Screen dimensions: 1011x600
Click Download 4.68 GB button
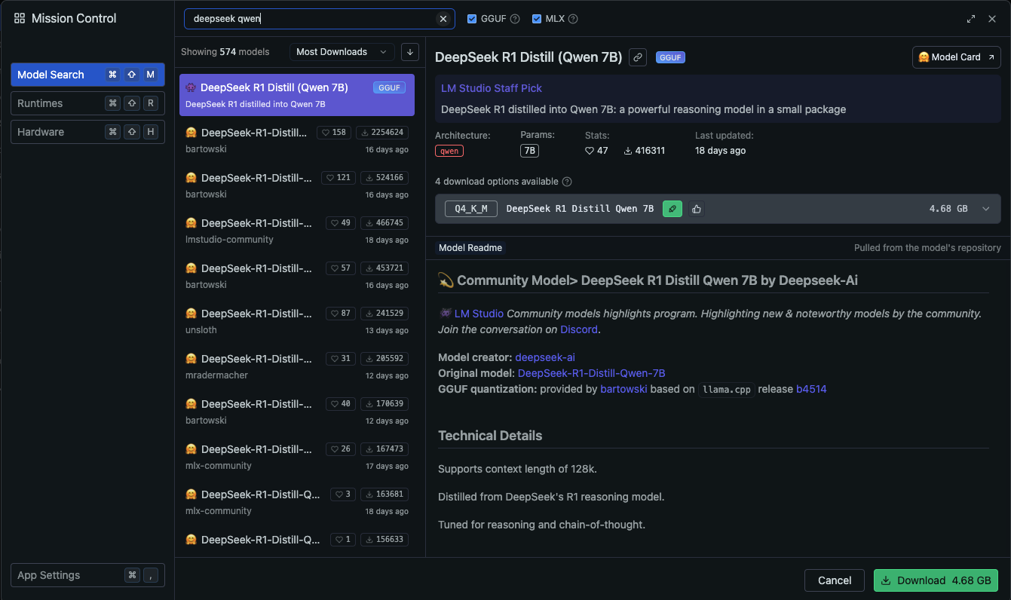click(x=936, y=580)
